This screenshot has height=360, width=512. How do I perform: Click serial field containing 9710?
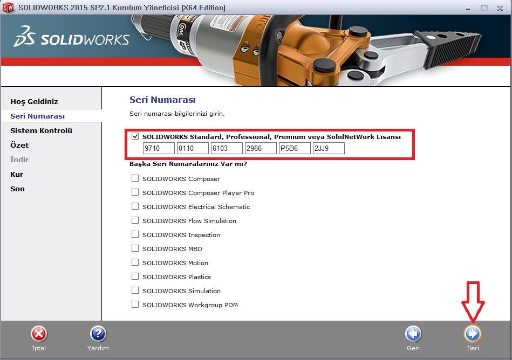(159, 148)
